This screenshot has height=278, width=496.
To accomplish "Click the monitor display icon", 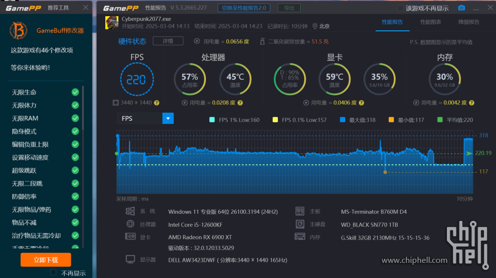I will (130, 259).
